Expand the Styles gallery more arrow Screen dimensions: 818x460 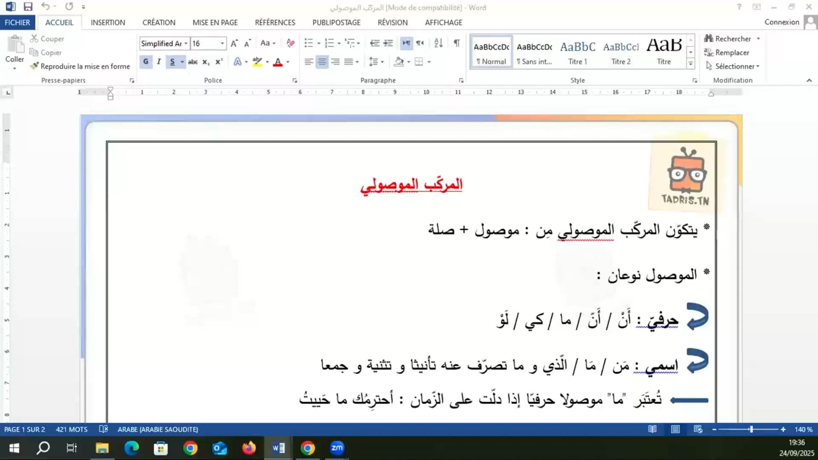coord(691,64)
